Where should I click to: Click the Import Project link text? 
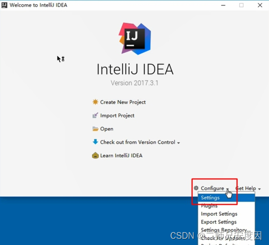point(117,116)
